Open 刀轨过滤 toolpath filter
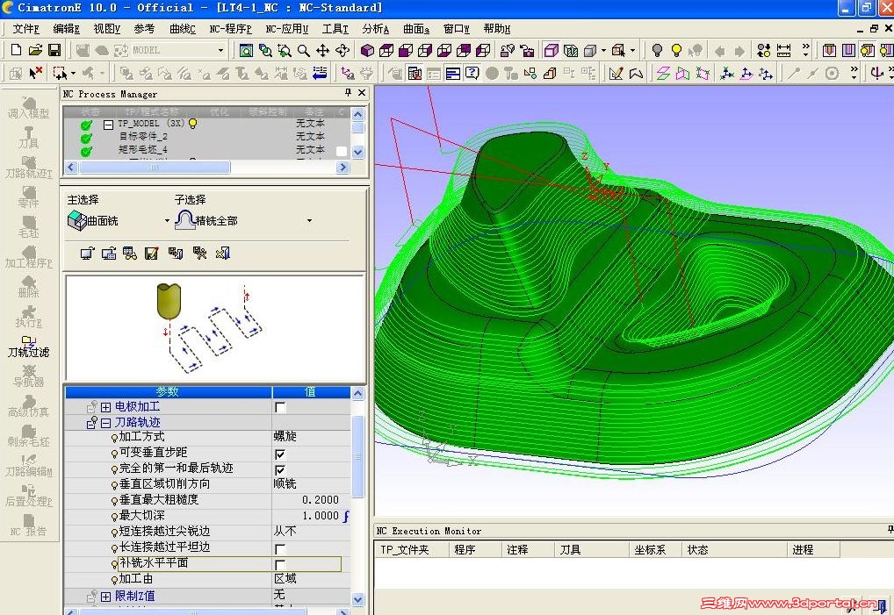Viewport: 894px width, 615px height. coord(28,347)
